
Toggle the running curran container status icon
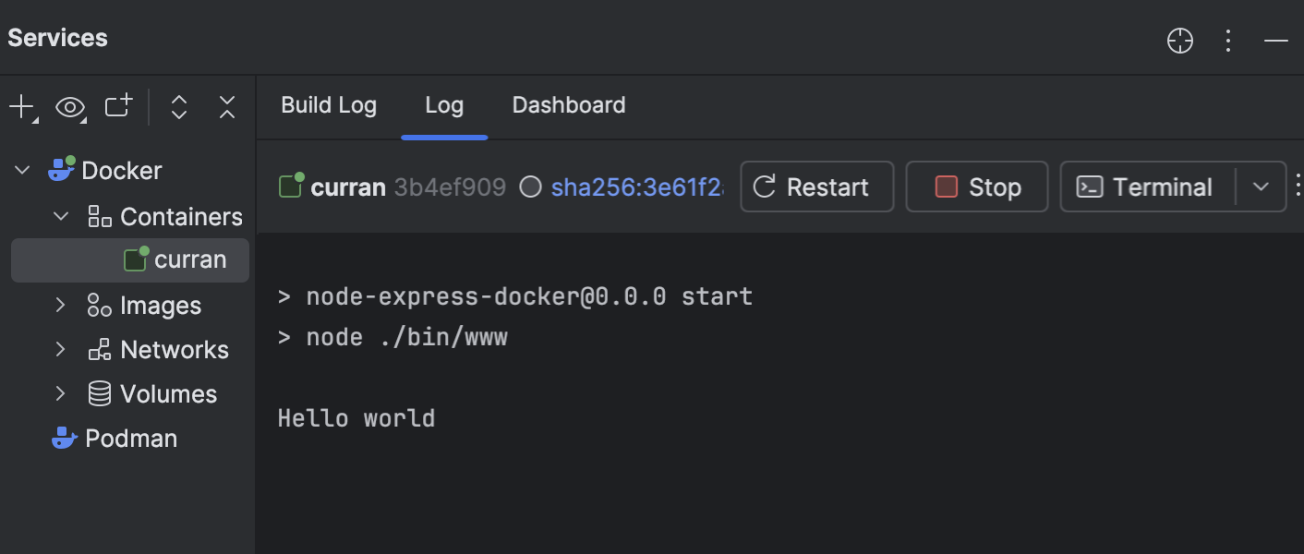[290, 186]
